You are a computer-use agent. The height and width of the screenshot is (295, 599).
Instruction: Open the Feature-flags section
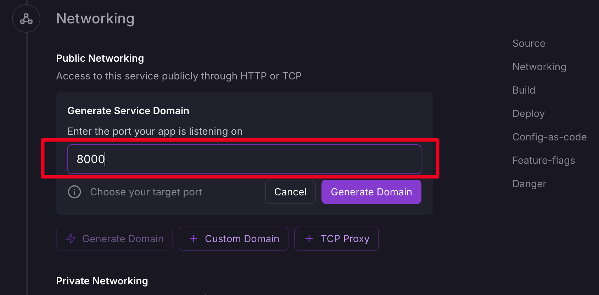(x=543, y=160)
